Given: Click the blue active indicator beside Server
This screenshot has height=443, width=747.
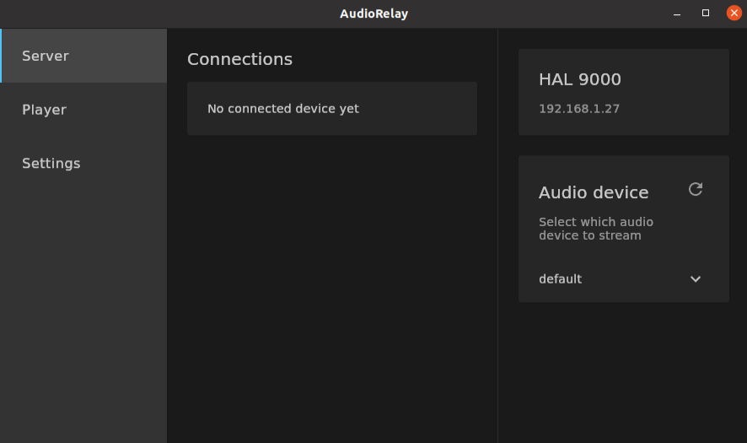Looking at the screenshot, I should pyautogui.click(x=1, y=56).
